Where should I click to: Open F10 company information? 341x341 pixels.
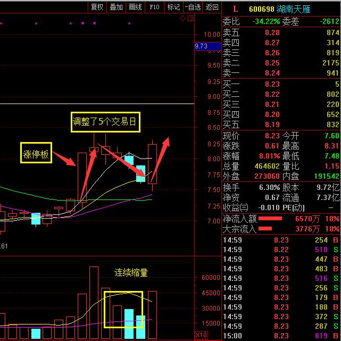tap(154, 7)
